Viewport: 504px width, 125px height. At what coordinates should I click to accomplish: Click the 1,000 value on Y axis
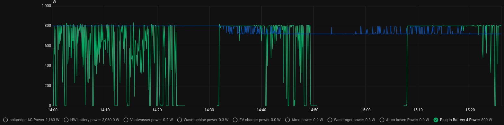point(46,6)
